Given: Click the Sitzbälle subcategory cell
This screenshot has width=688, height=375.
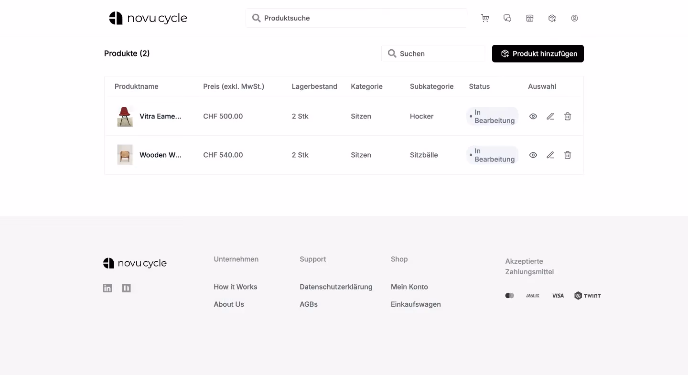Looking at the screenshot, I should pos(424,155).
